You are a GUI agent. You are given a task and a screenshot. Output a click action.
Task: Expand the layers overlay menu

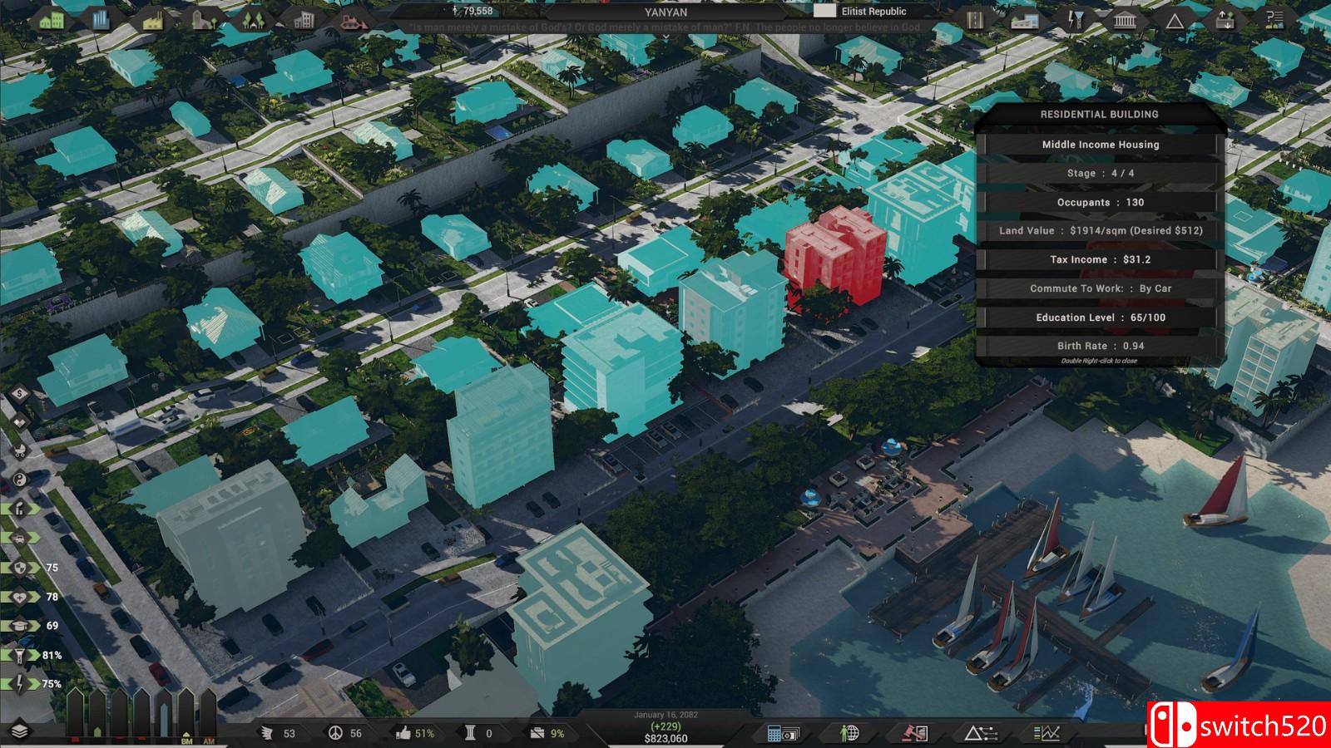[20, 731]
